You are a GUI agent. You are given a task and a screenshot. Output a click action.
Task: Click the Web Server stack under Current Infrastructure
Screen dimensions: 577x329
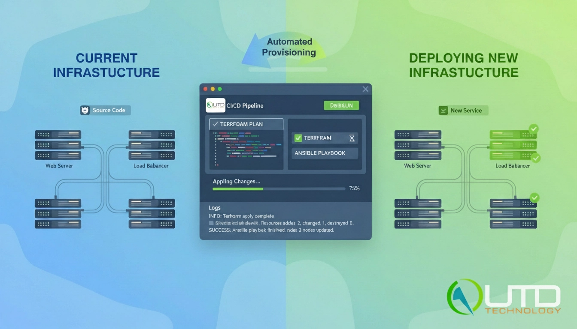tap(58, 145)
